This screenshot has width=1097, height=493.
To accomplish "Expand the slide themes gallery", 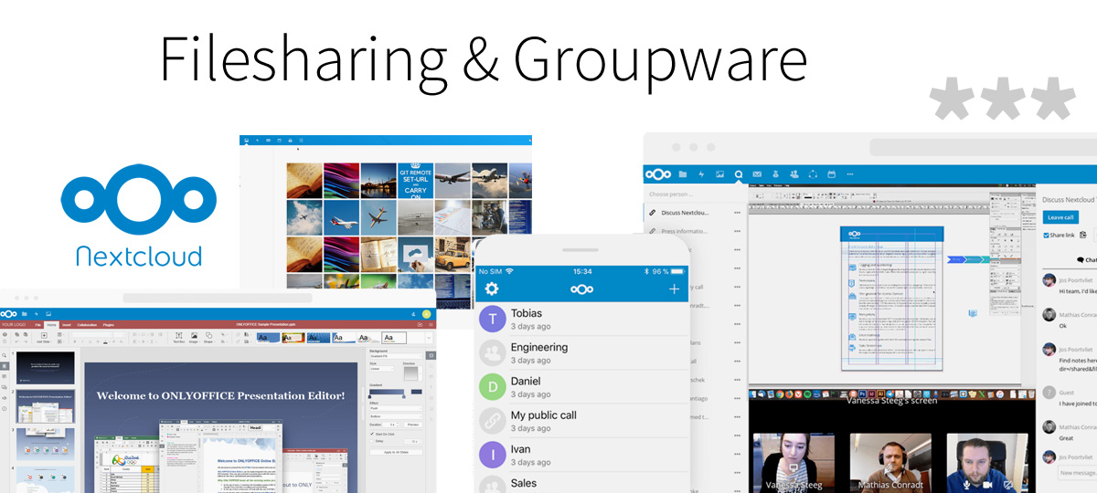I will click(429, 338).
